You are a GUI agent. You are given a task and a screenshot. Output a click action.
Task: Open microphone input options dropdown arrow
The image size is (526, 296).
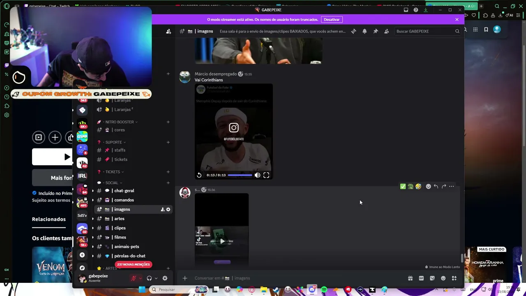140,278
